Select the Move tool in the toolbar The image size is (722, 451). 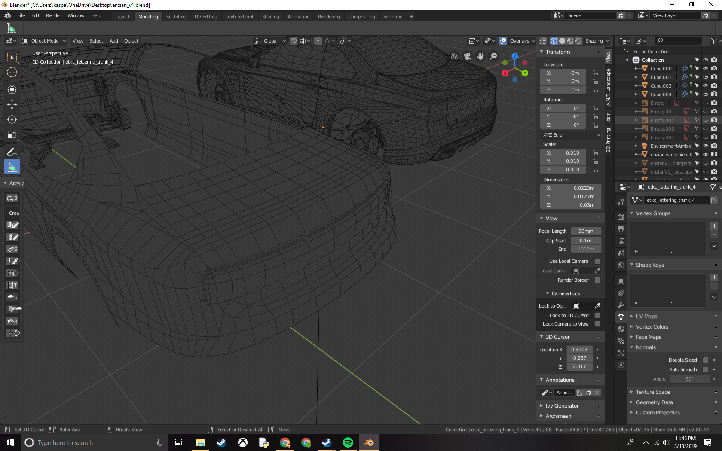pyautogui.click(x=12, y=104)
